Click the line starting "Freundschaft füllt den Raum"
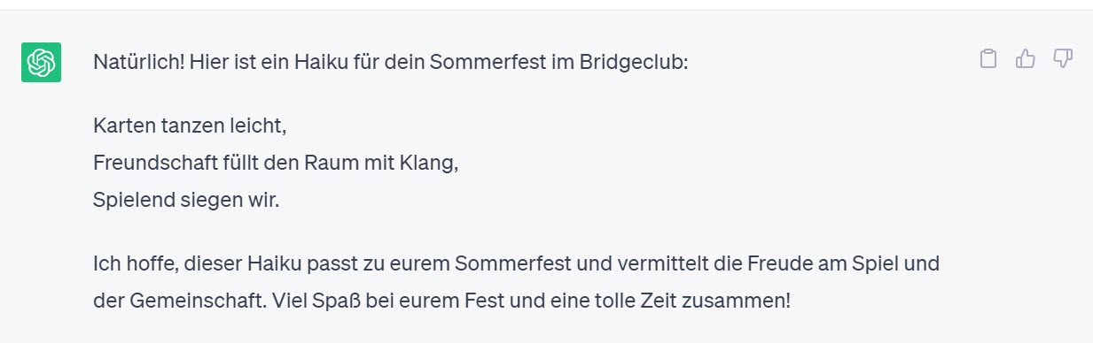The height and width of the screenshot is (343, 1093). pos(276,164)
